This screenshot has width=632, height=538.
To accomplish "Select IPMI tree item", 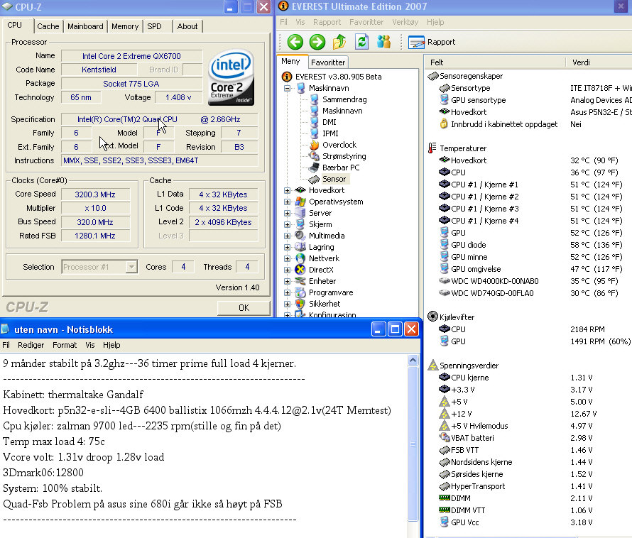I will [x=330, y=133].
